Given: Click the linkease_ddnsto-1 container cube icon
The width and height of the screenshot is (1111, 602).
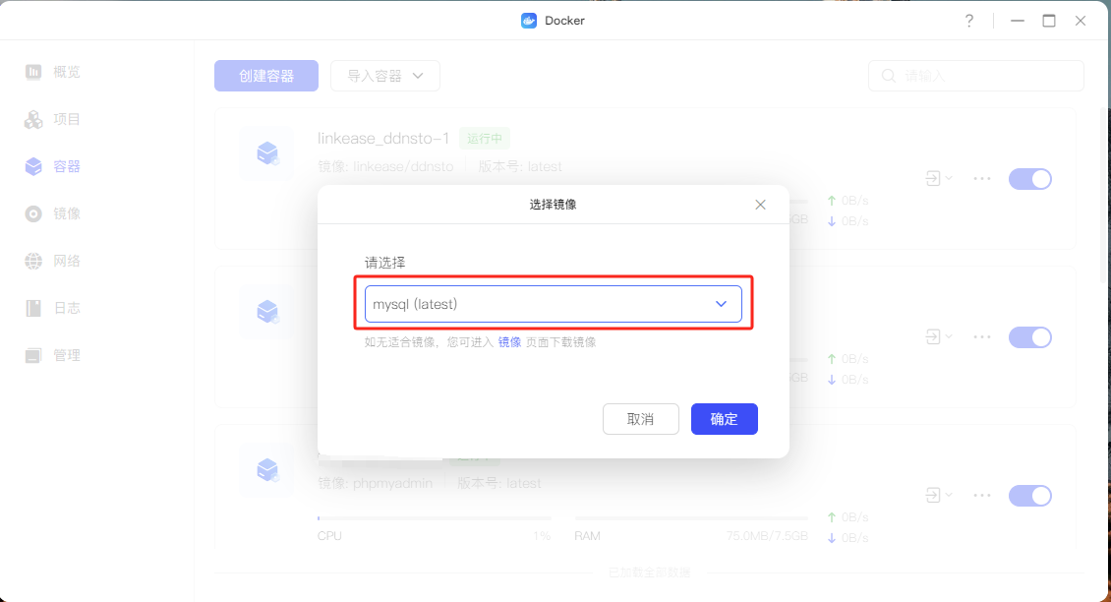Looking at the screenshot, I should click(x=267, y=153).
